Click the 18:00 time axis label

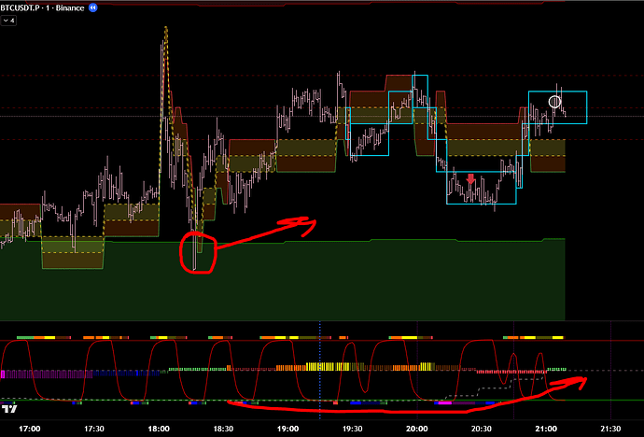click(x=160, y=429)
